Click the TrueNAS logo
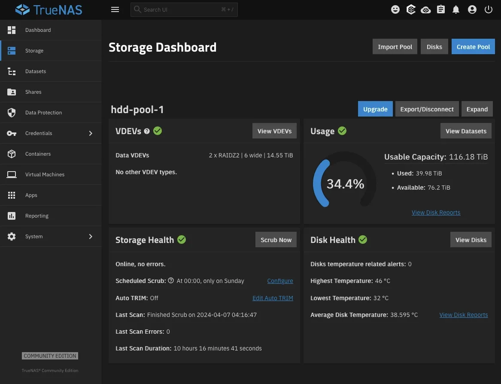 49,9
